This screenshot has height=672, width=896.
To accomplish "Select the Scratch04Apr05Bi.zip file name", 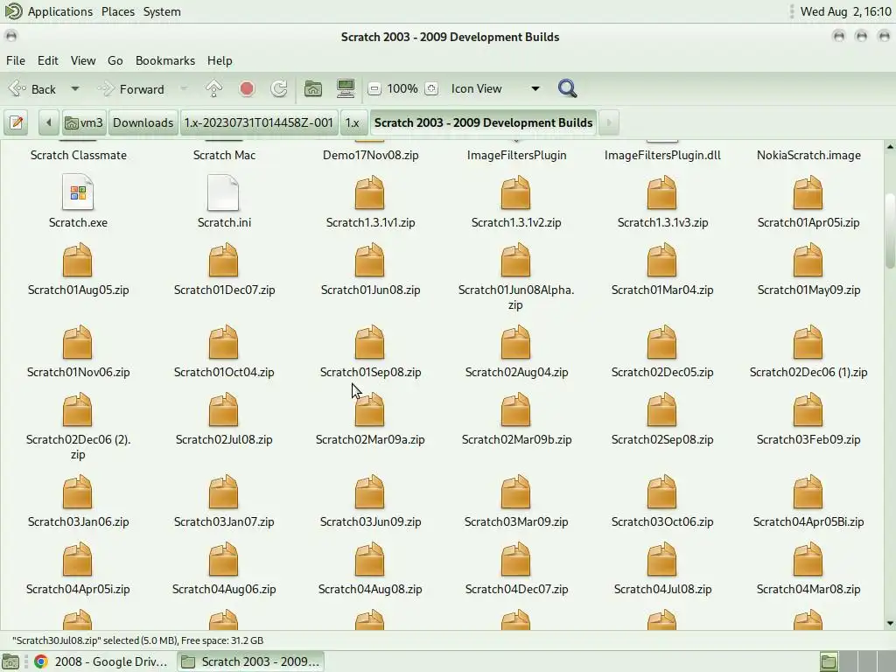I will [x=808, y=521].
